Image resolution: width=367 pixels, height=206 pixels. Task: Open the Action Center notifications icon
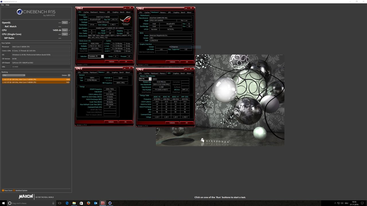click(362, 203)
